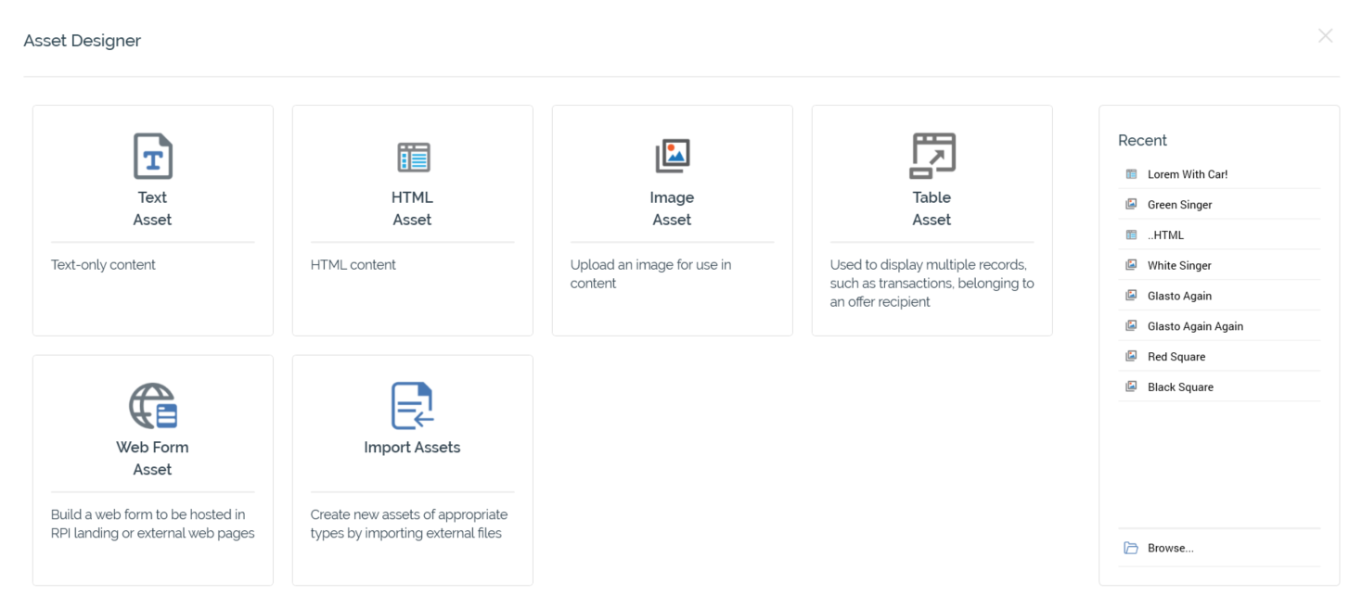Open the Glasto Again recent item
The width and height of the screenshot is (1362, 608).
coord(1179,297)
